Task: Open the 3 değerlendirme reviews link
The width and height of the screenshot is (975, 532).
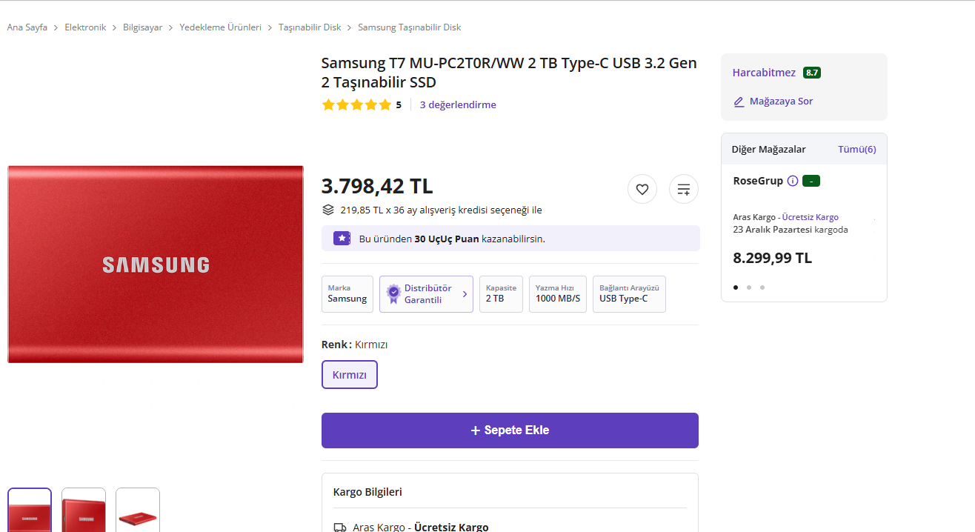Action: pyautogui.click(x=458, y=105)
